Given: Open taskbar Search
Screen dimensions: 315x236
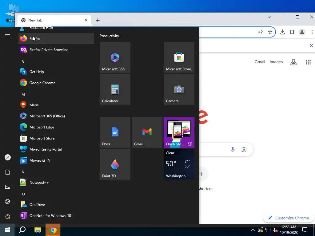Looking at the screenshot, I should coord(22,230).
